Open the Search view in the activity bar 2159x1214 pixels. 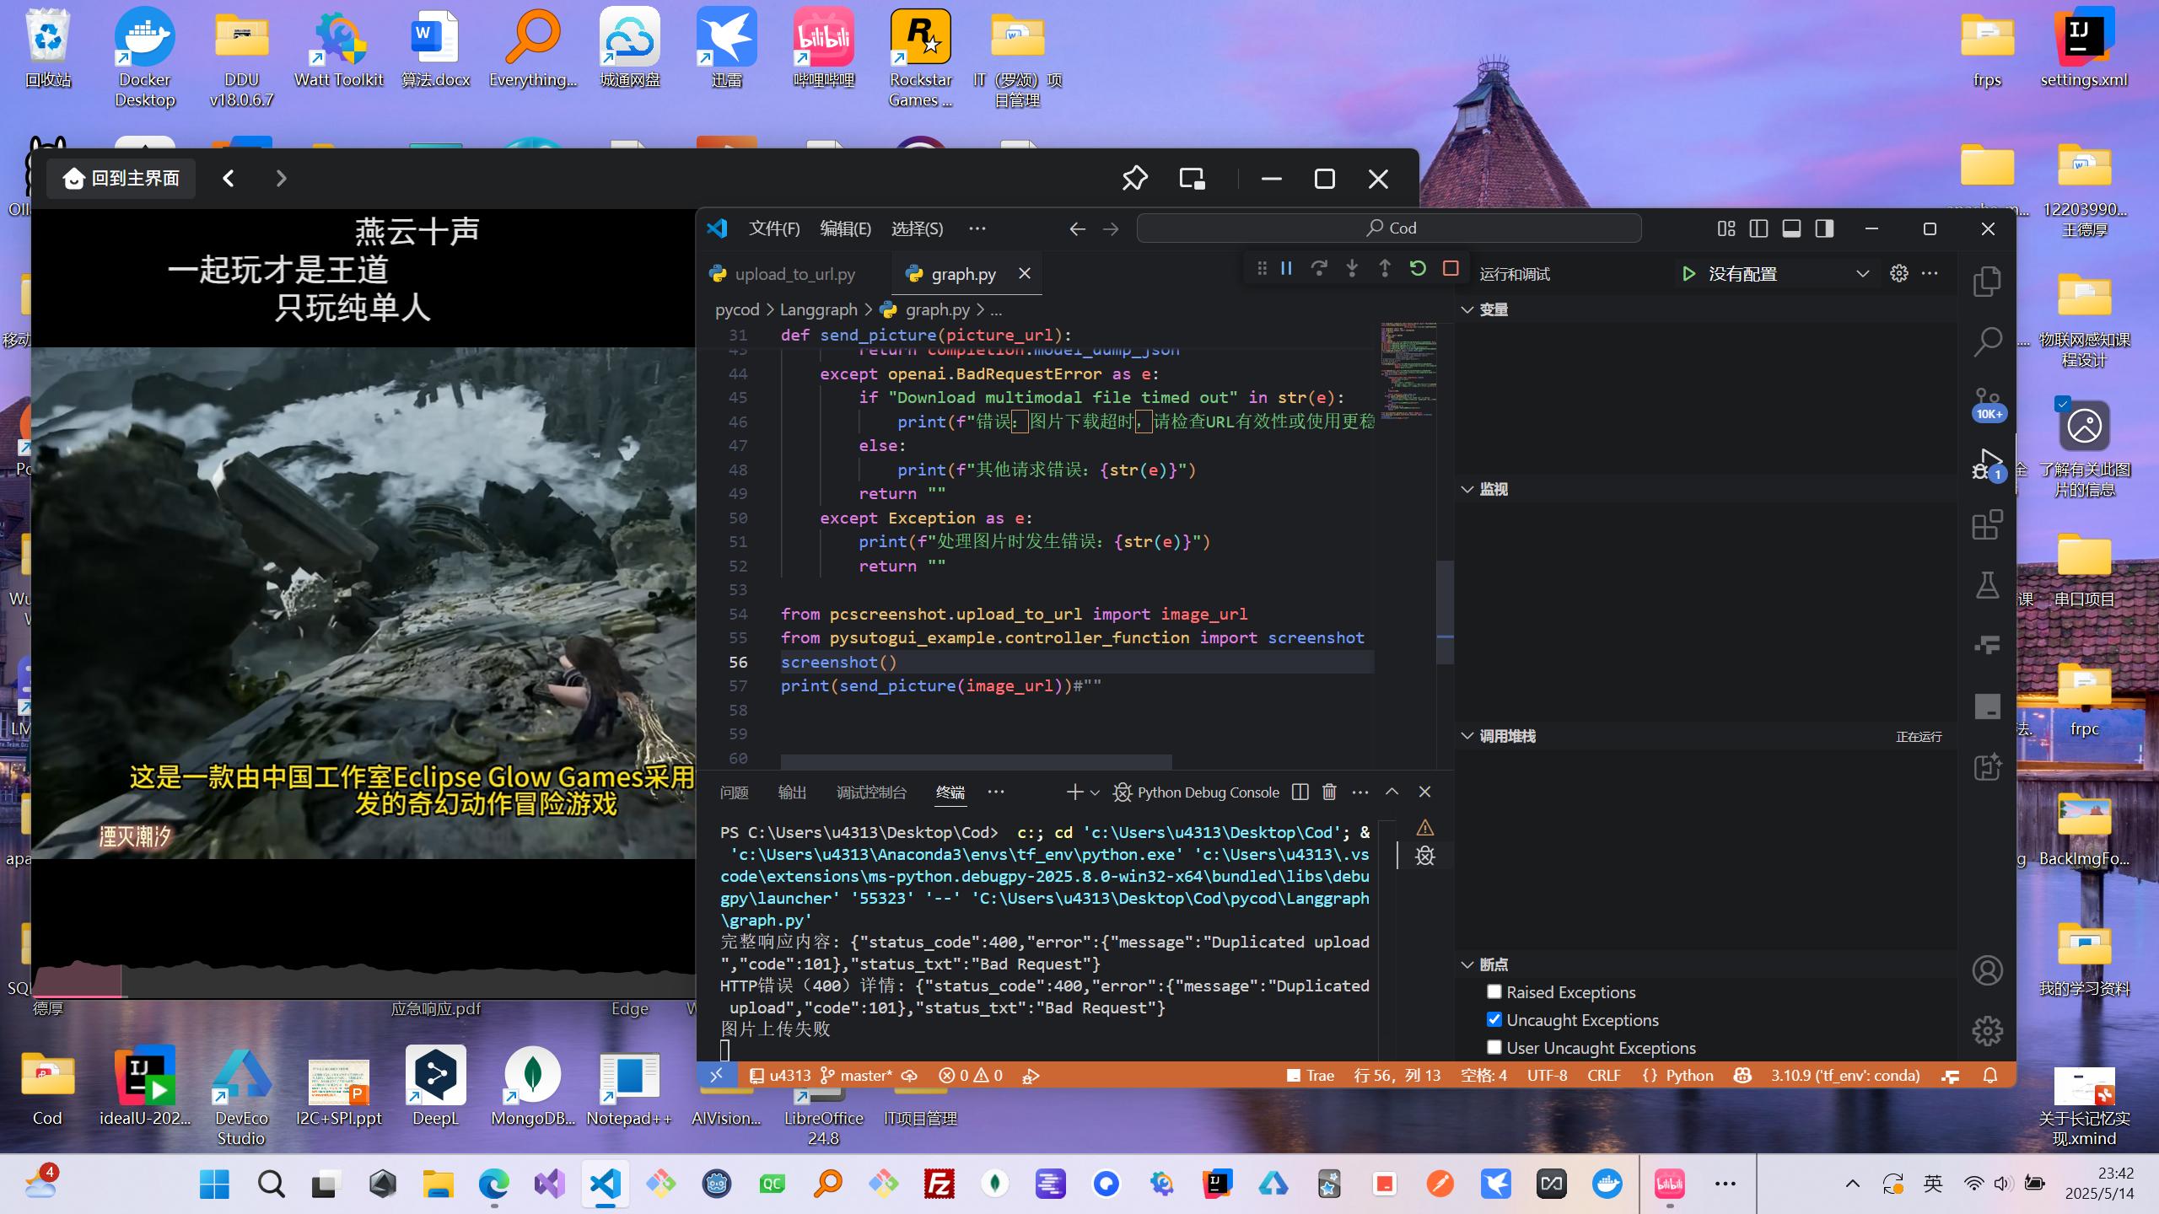(x=1987, y=341)
